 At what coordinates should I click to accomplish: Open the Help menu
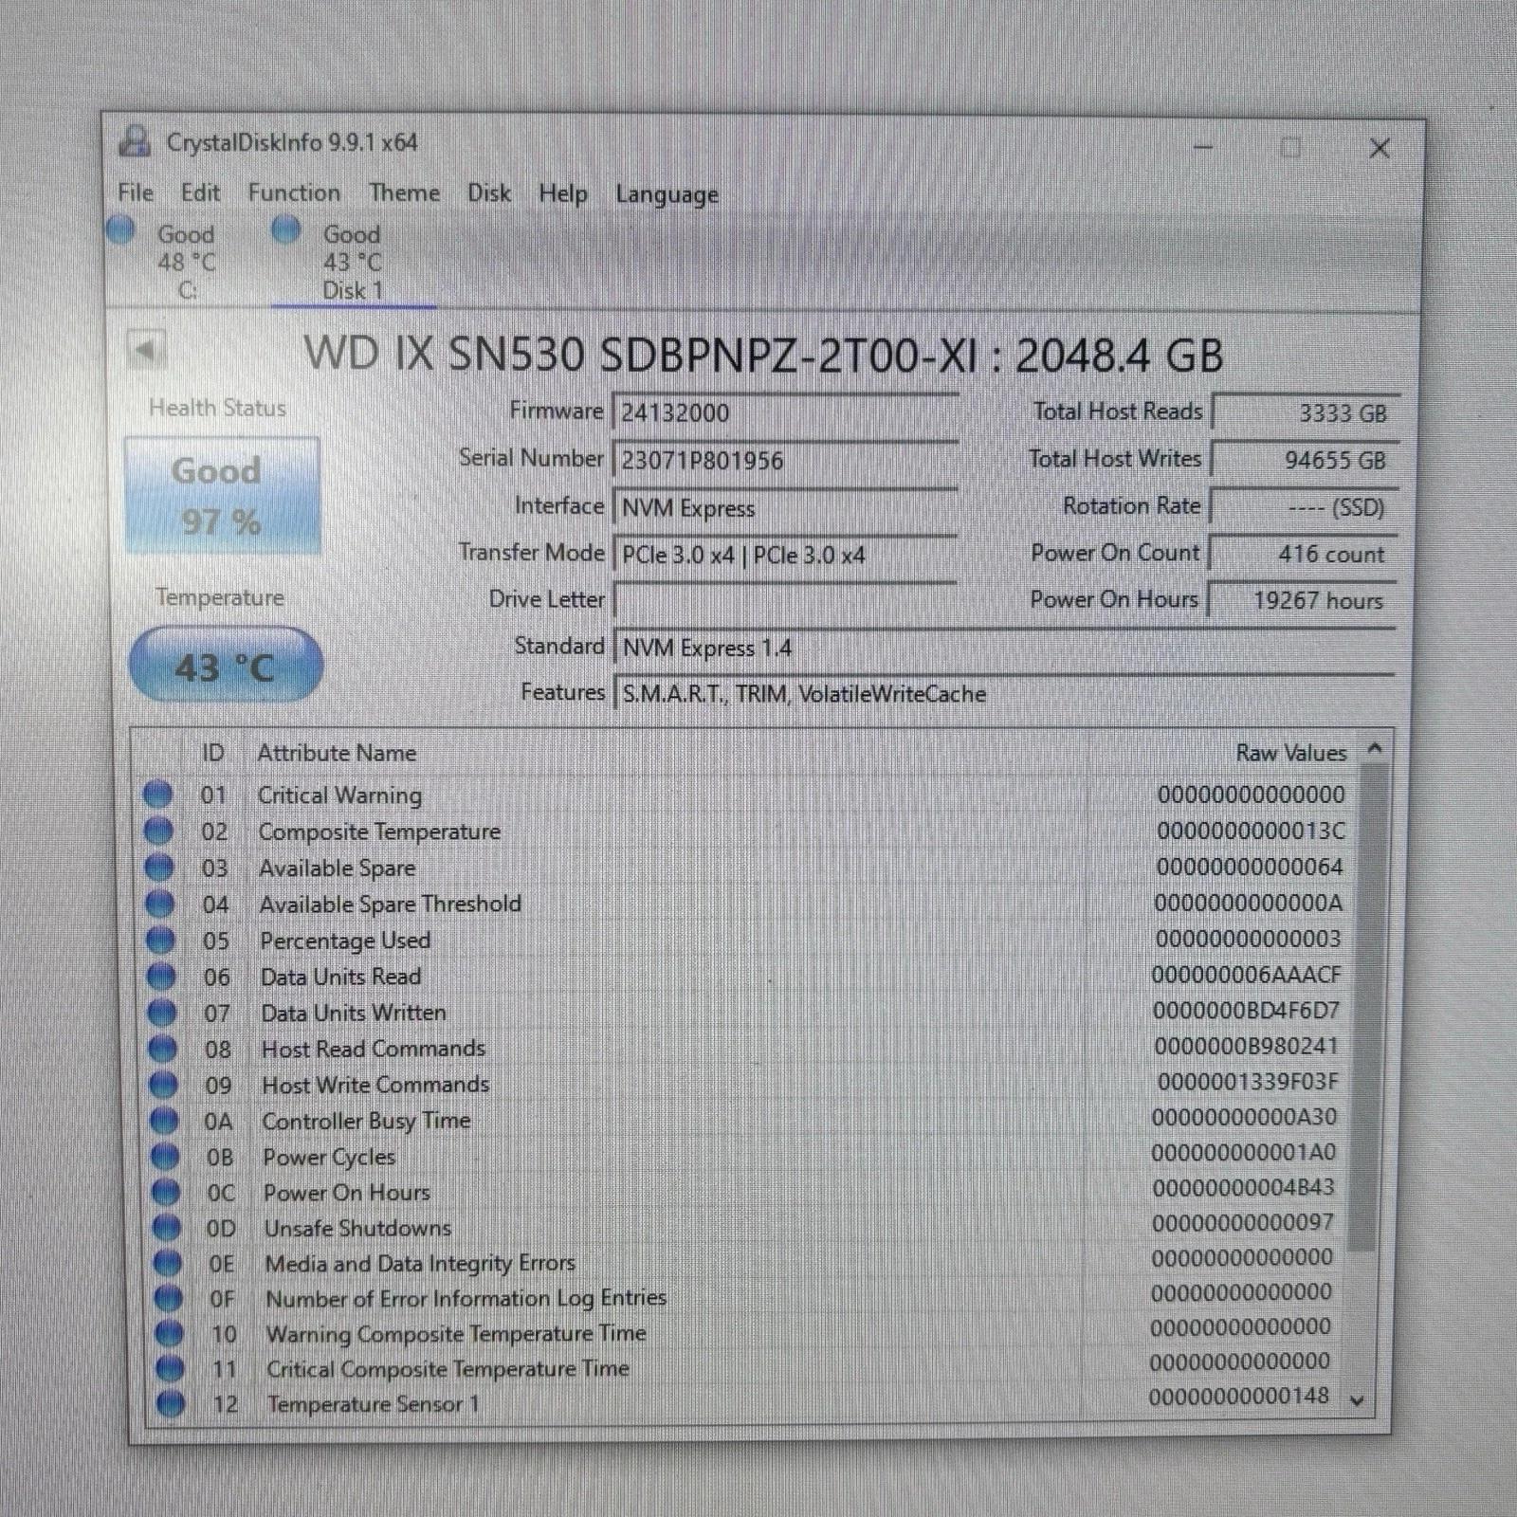point(563,193)
